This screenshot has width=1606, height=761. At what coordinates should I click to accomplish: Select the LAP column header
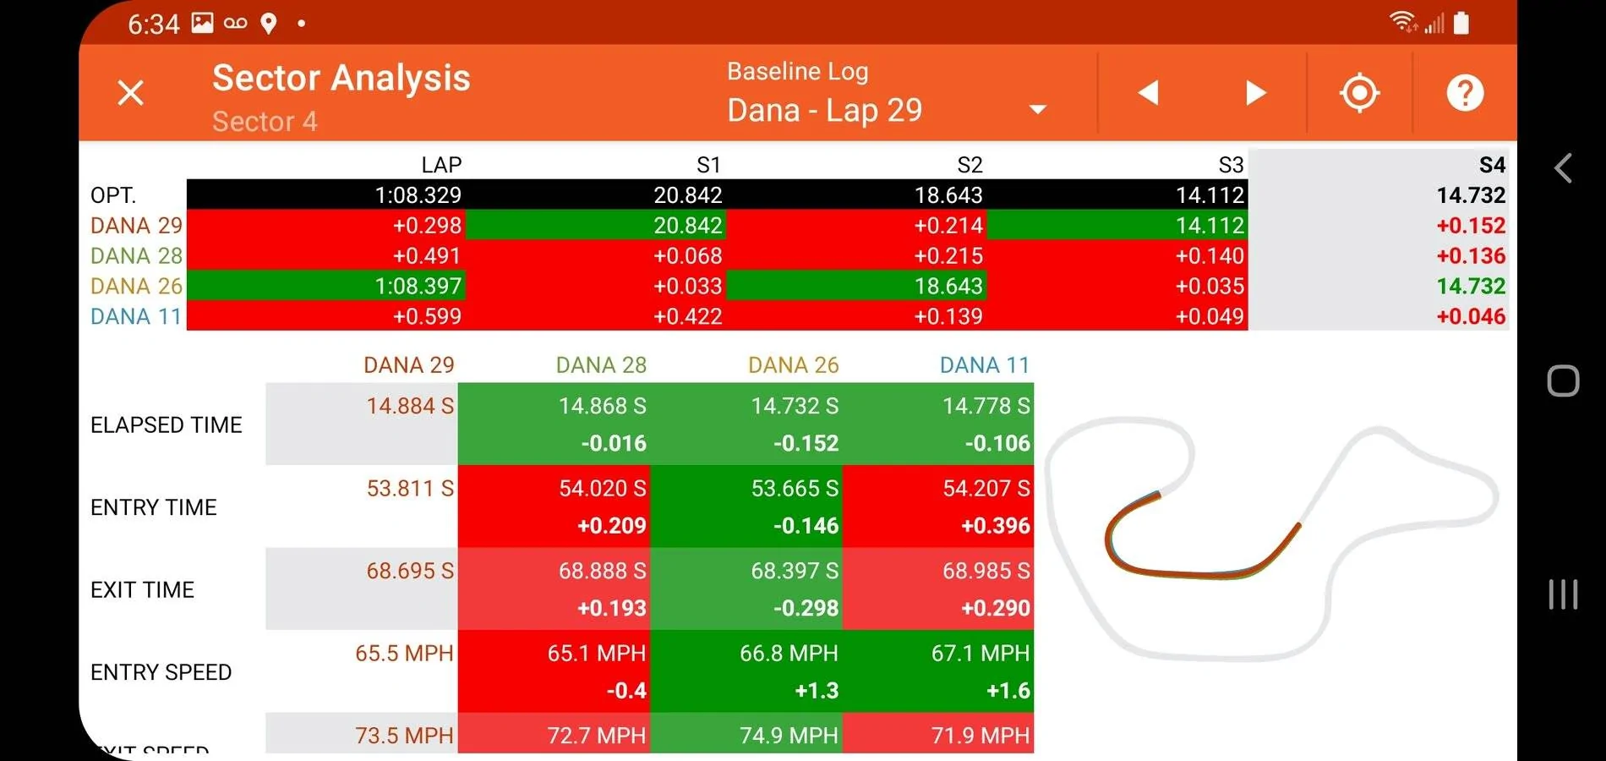point(441,165)
